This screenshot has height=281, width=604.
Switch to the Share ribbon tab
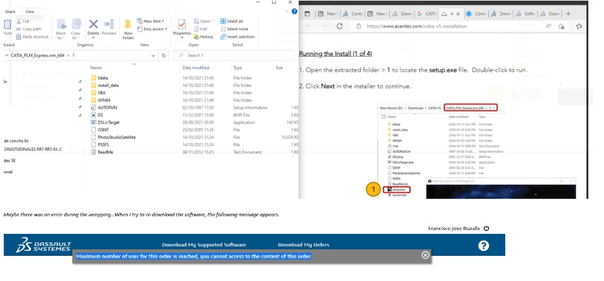pos(10,11)
